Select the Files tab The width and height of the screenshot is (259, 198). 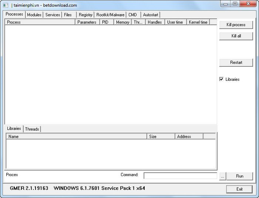68,15
